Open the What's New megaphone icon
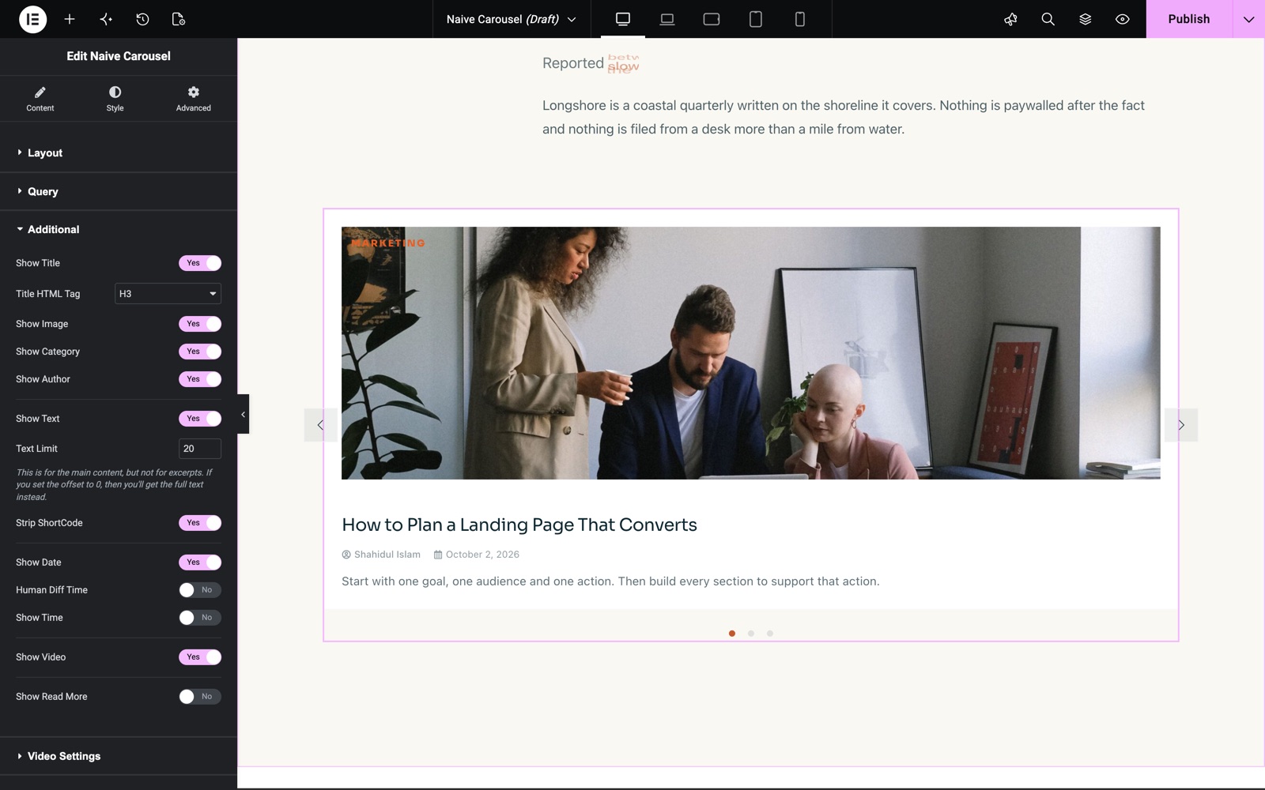 [1010, 19]
